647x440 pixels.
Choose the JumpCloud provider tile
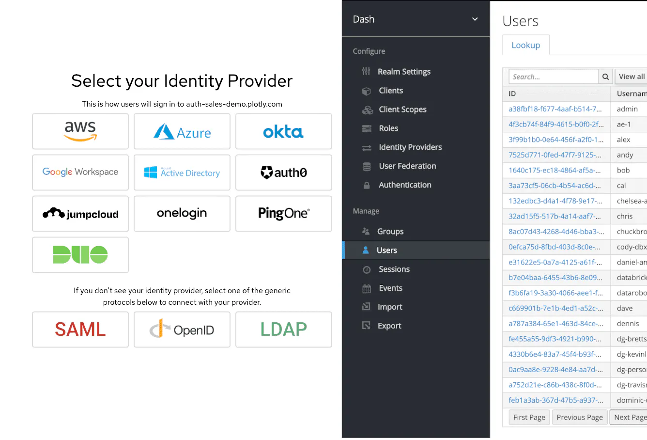80,214
